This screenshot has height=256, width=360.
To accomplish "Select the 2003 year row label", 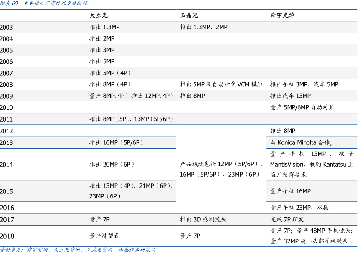I will [x=6, y=28].
